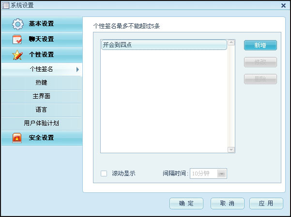Select the signature entry 开会到四点

coord(163,45)
